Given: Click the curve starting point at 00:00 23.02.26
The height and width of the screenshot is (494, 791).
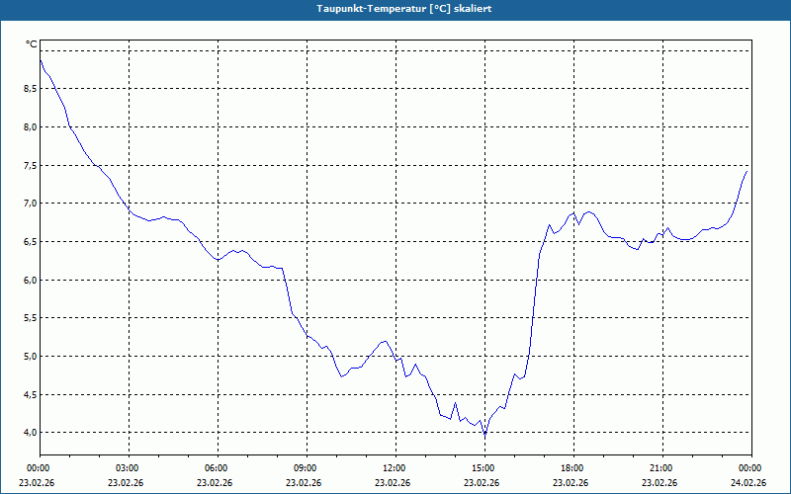Looking at the screenshot, I should (41, 60).
